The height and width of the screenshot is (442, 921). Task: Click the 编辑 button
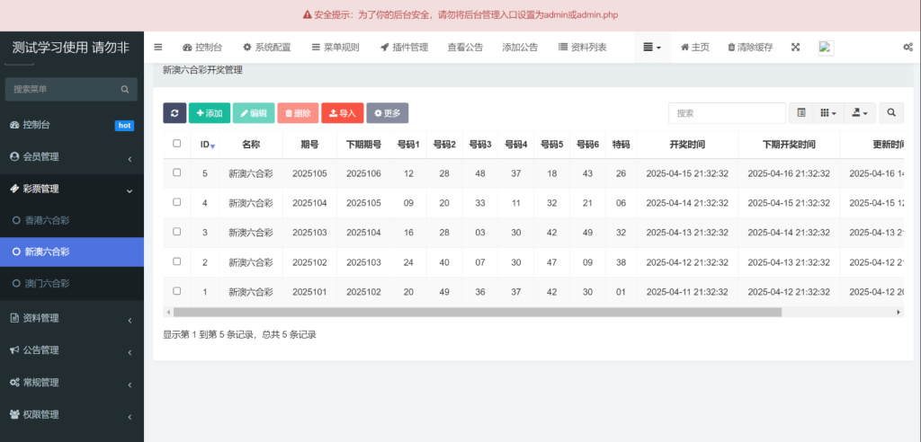click(x=254, y=113)
